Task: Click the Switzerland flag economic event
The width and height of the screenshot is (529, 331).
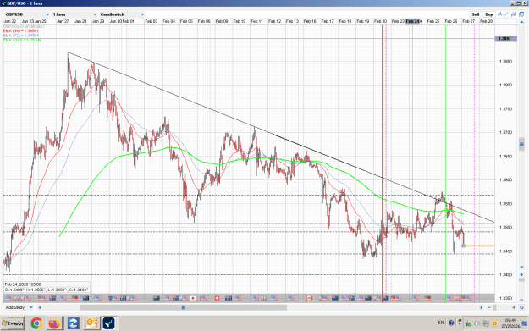Action: (x=217, y=298)
